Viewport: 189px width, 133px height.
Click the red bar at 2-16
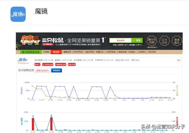(51, 124)
